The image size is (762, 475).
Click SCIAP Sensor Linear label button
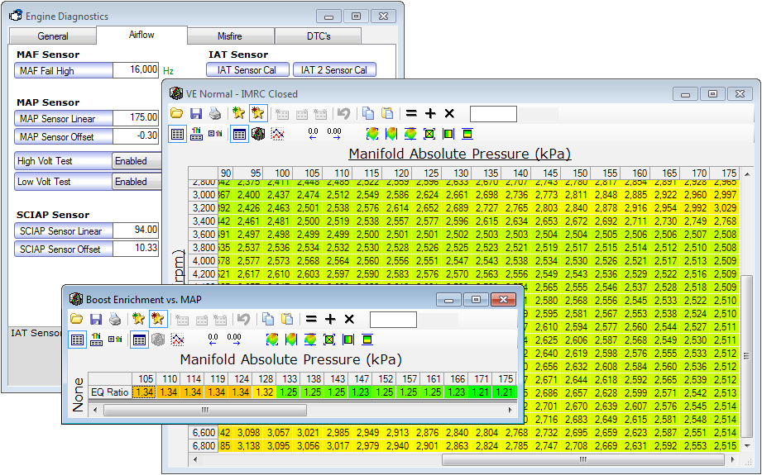[x=64, y=231]
